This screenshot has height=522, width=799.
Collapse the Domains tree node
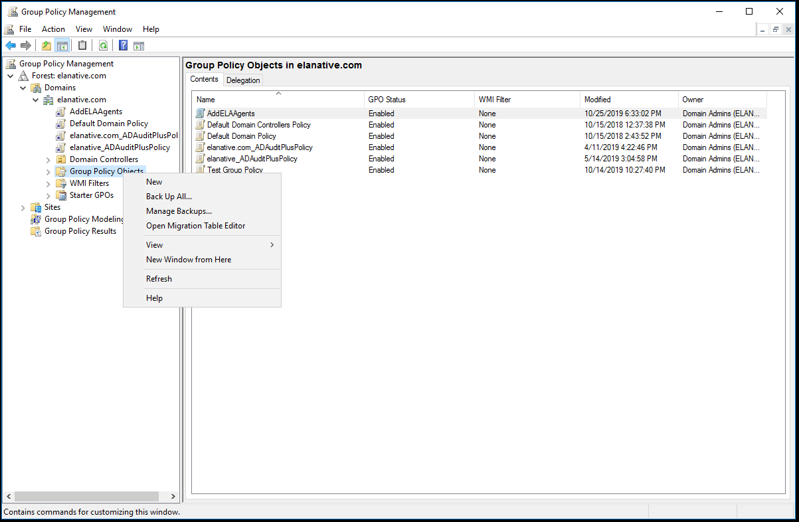[x=23, y=88]
